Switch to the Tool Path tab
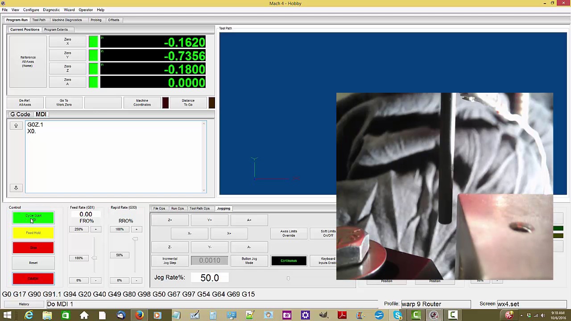The width and height of the screenshot is (571, 321). (x=39, y=20)
